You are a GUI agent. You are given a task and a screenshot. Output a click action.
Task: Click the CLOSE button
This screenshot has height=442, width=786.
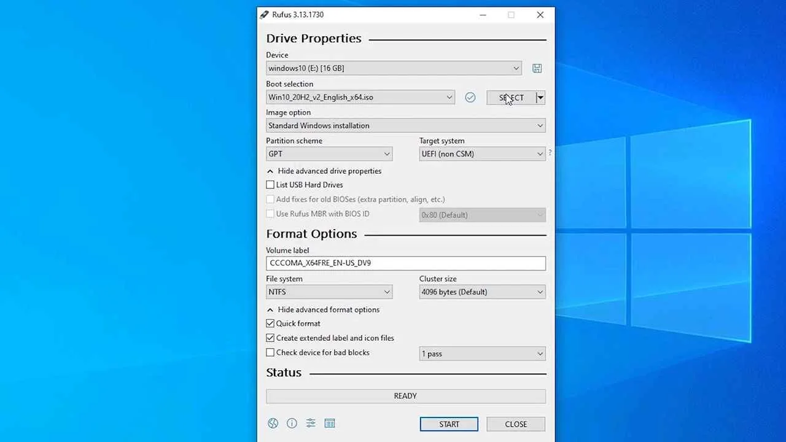point(516,424)
